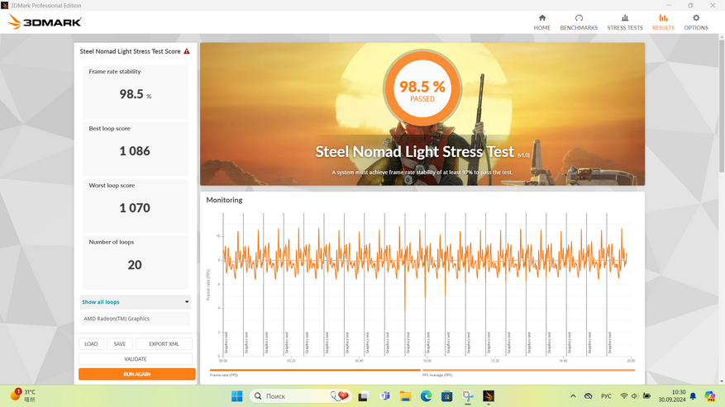The height and width of the screenshot is (407, 725).
Task: Click the cloud sync tray icon
Action: click(588, 396)
